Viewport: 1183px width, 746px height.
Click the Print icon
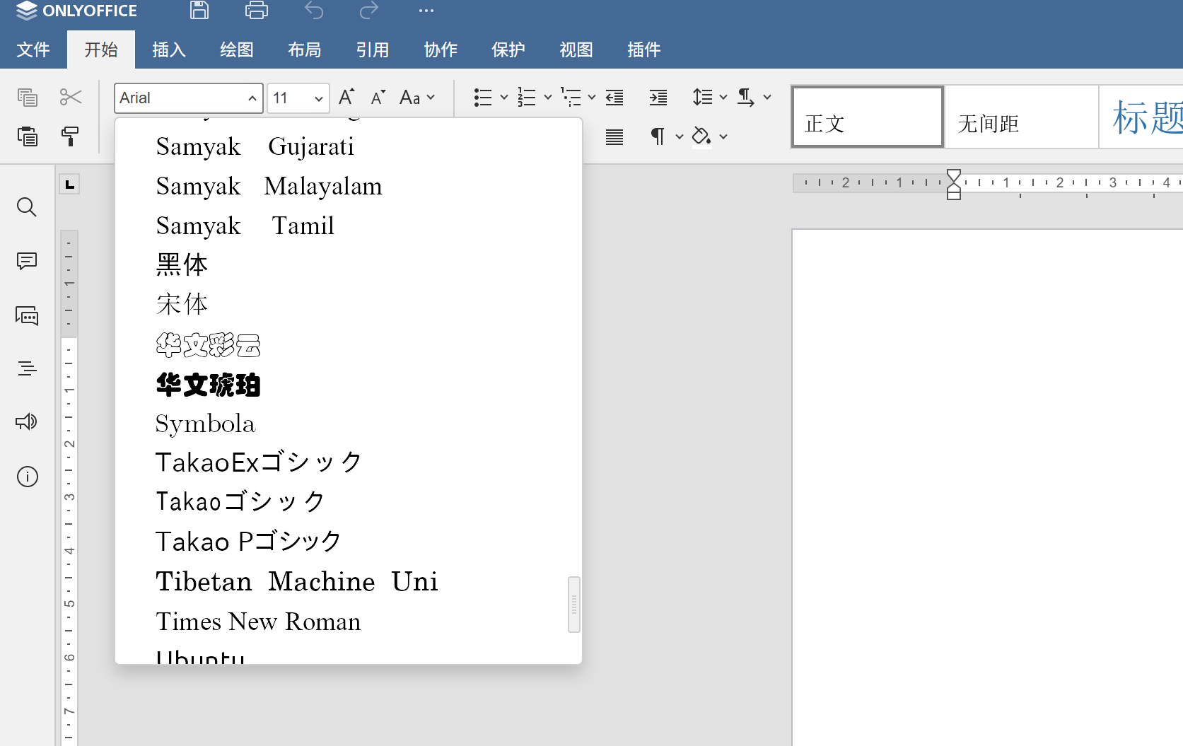(x=256, y=11)
